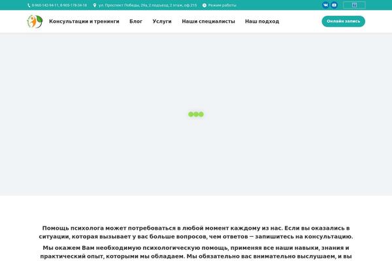
Task: Click the phone numbers link
Action: click(59, 5)
